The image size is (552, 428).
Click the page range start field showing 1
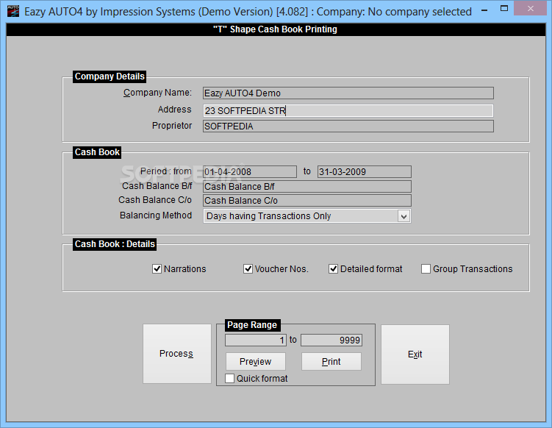tap(256, 340)
